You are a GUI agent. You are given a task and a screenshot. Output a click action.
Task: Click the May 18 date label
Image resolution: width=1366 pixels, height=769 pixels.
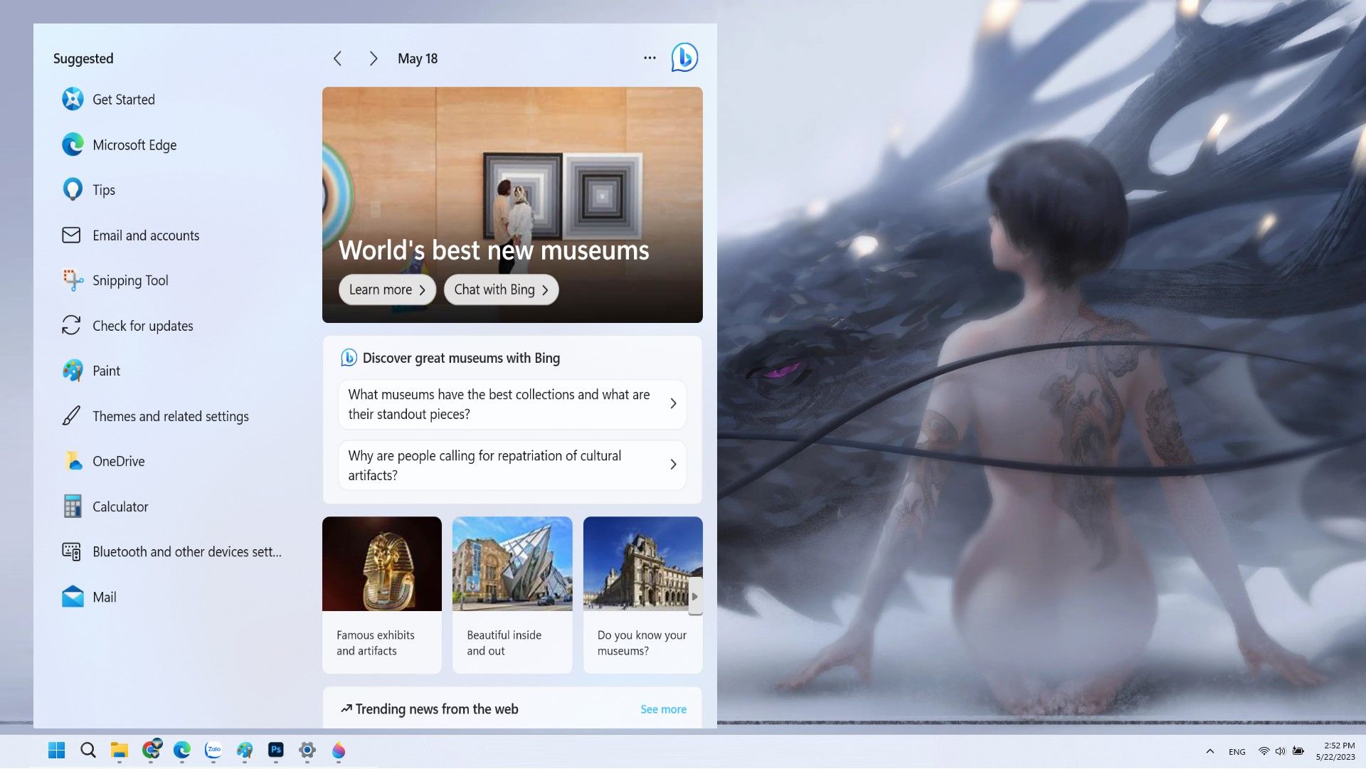[418, 58]
